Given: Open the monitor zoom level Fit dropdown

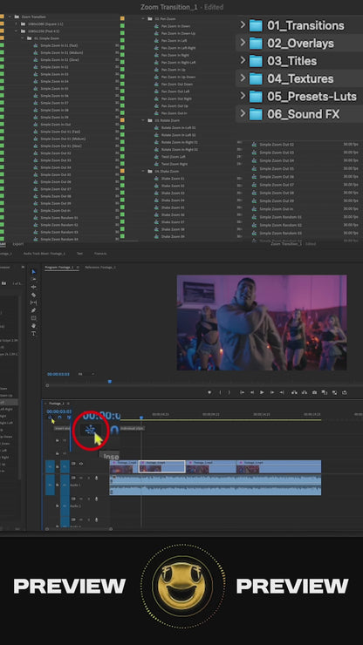Looking at the screenshot, I should pos(86,374).
